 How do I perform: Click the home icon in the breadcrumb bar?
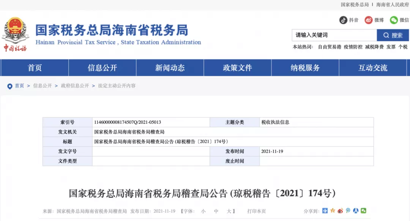[10, 86]
